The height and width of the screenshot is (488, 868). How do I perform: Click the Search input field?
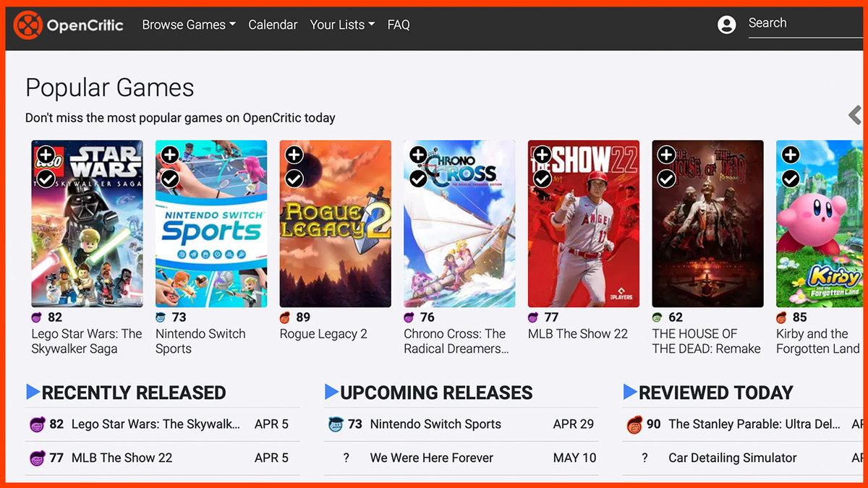pos(803,23)
